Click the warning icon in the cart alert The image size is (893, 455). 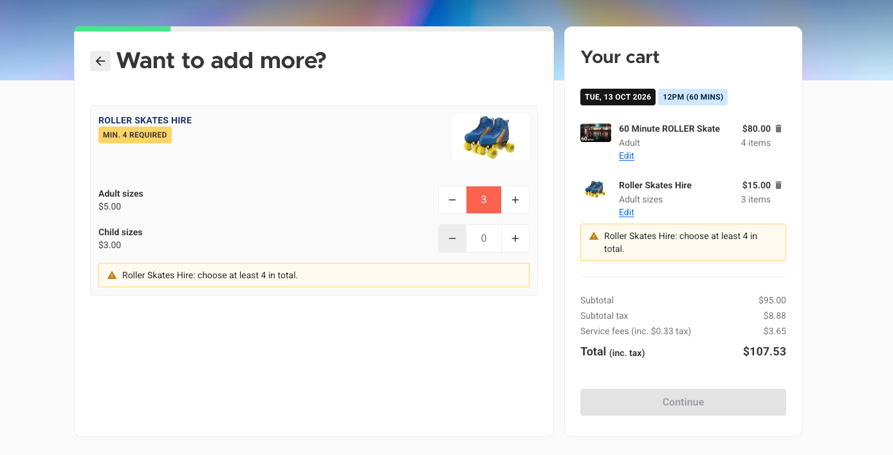(x=594, y=236)
